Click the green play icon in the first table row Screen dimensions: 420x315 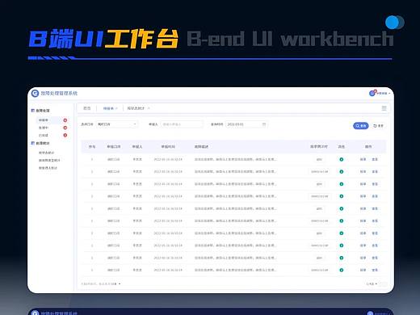342,159
